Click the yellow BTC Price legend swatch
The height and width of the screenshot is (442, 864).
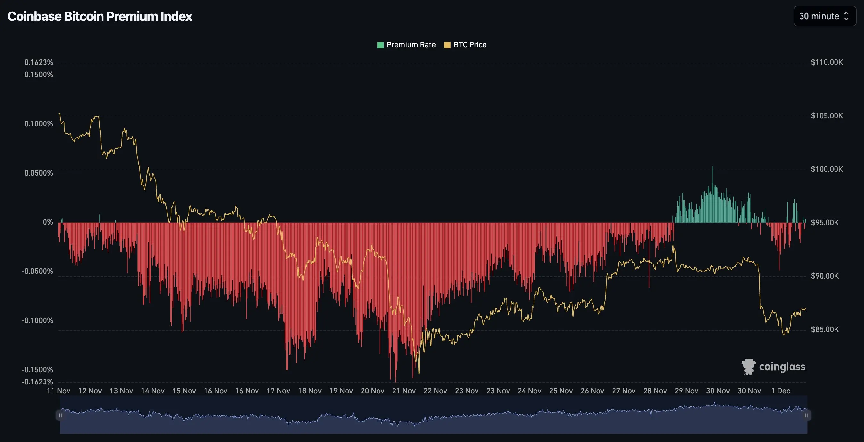pyautogui.click(x=447, y=45)
